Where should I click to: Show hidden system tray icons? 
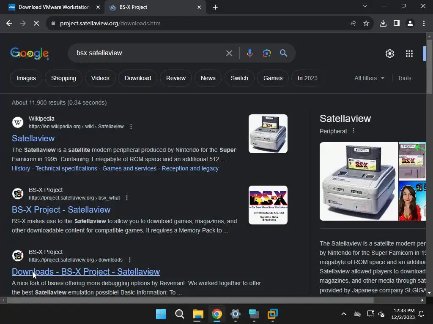tap(344, 314)
